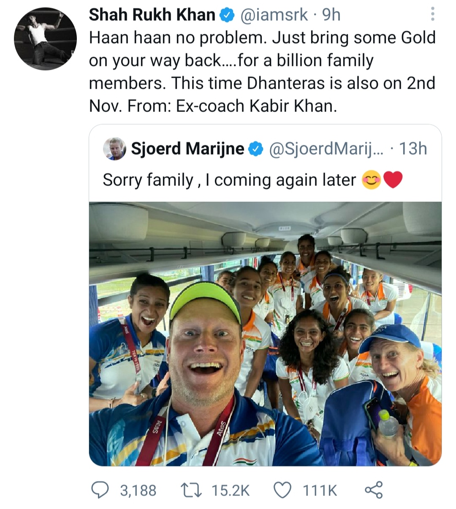Click Sjoerd Marijne's verified badge

(x=256, y=149)
